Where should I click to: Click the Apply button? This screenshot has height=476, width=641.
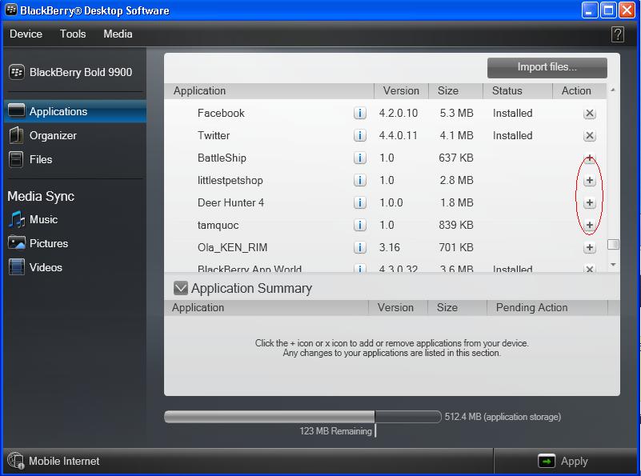[x=565, y=462]
